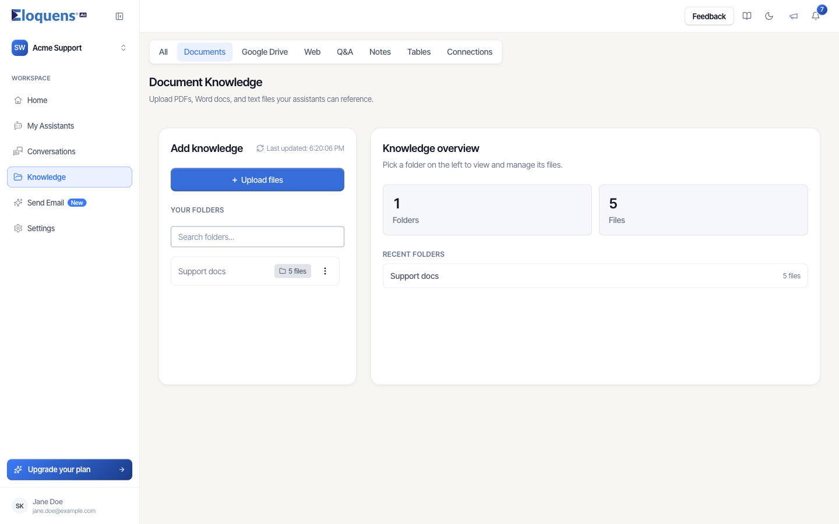Select Knowledge in the sidebar
The height and width of the screenshot is (524, 839).
[69, 177]
